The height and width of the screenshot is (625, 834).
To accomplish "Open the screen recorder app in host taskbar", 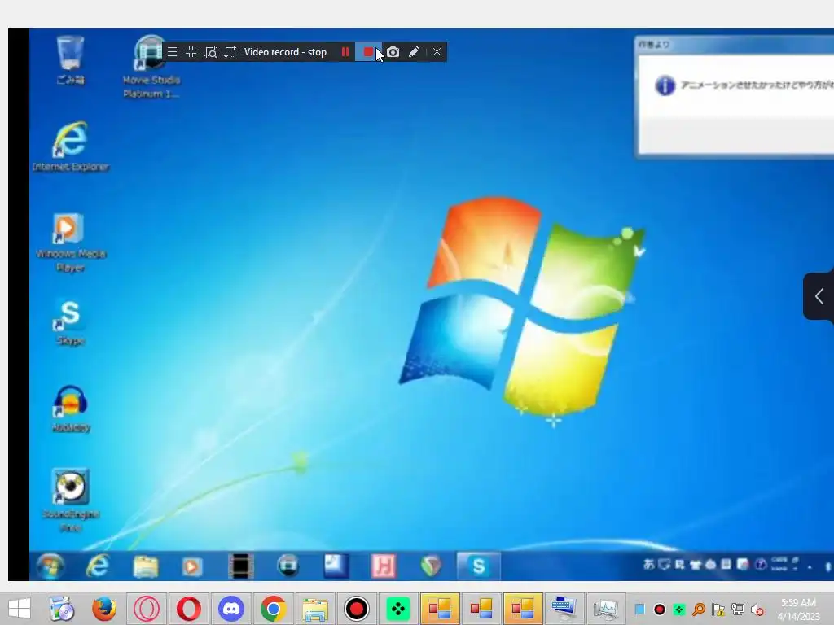I will click(x=357, y=609).
